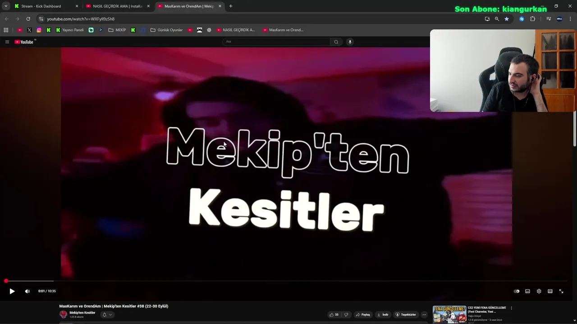This screenshot has height=324, width=577.
Task: Open the apps grid in bookmarks bar
Action: point(6,30)
